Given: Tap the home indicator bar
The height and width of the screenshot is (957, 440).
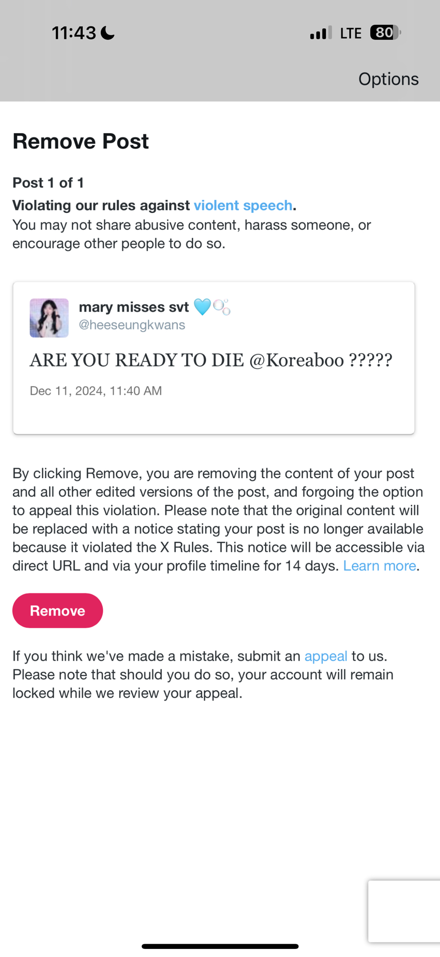Looking at the screenshot, I should (x=220, y=946).
